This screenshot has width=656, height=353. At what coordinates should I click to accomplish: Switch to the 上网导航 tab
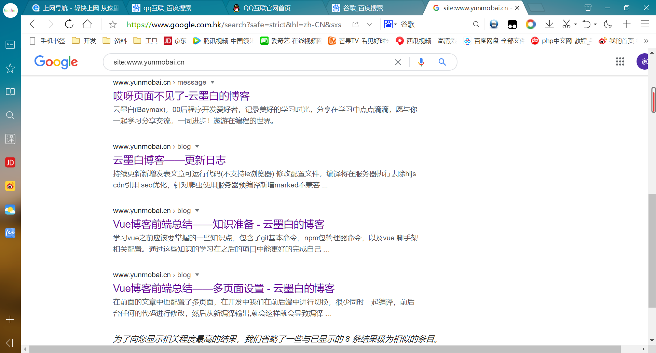click(76, 8)
